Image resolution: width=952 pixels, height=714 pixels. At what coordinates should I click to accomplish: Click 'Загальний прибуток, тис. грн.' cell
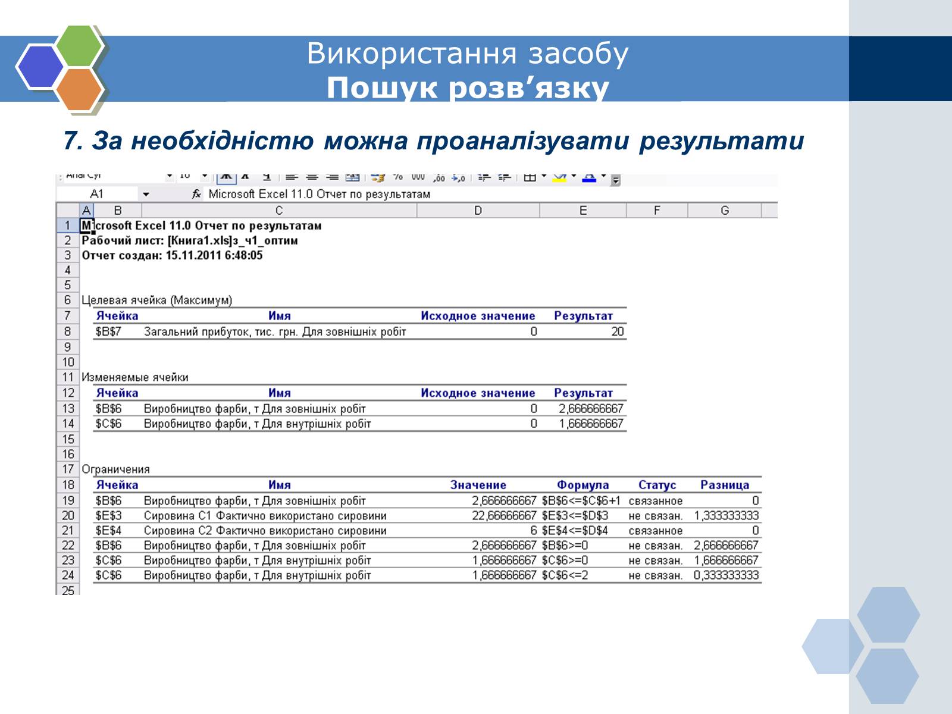[x=275, y=331]
